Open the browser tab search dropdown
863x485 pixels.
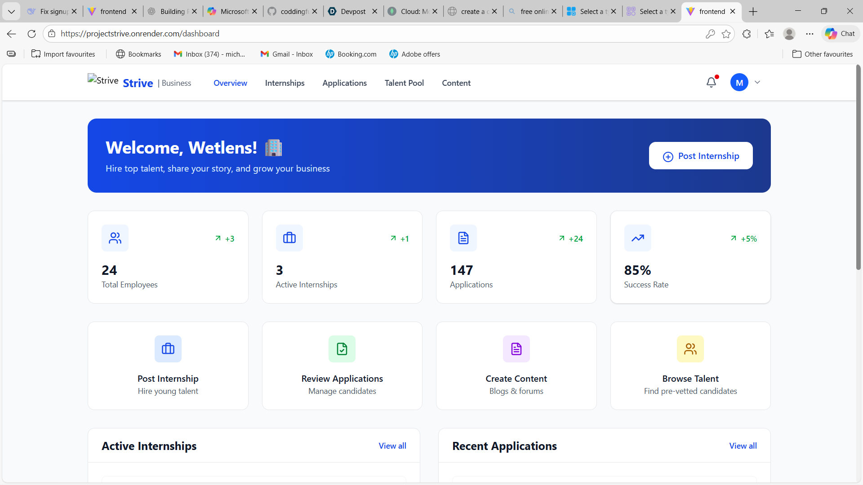click(x=11, y=11)
